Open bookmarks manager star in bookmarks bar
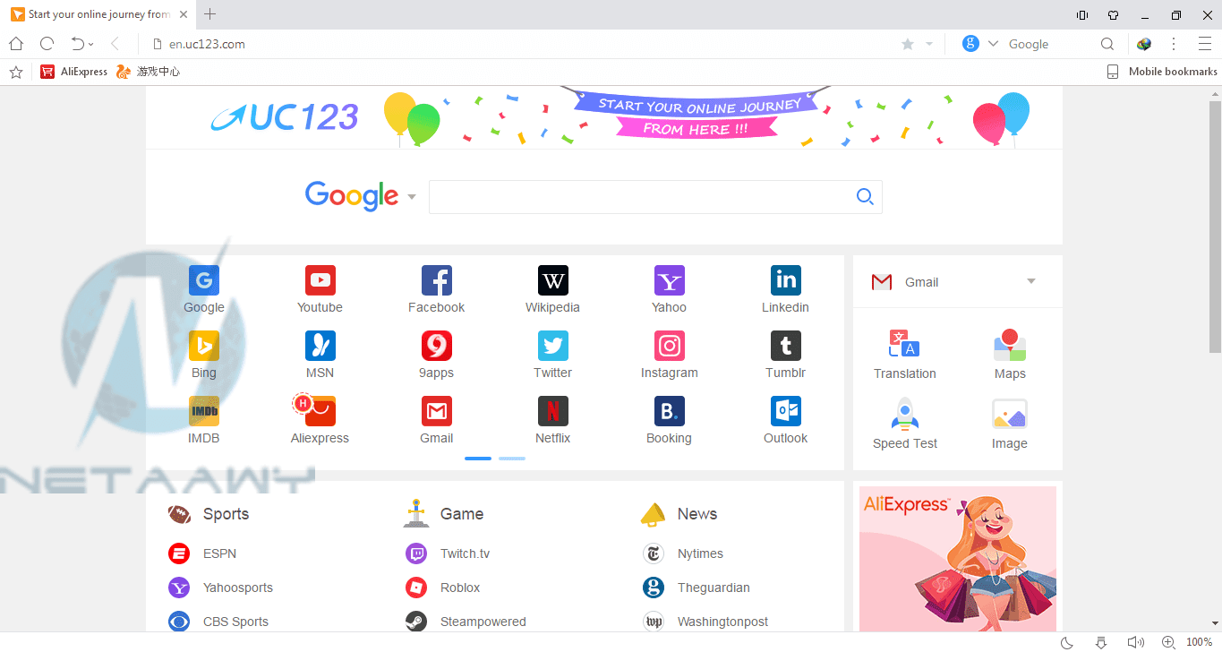Image resolution: width=1222 pixels, height=652 pixels. pos(16,72)
